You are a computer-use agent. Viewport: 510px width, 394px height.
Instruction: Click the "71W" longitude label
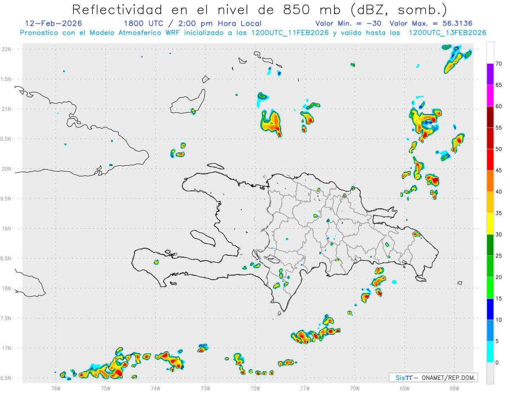[305, 388]
